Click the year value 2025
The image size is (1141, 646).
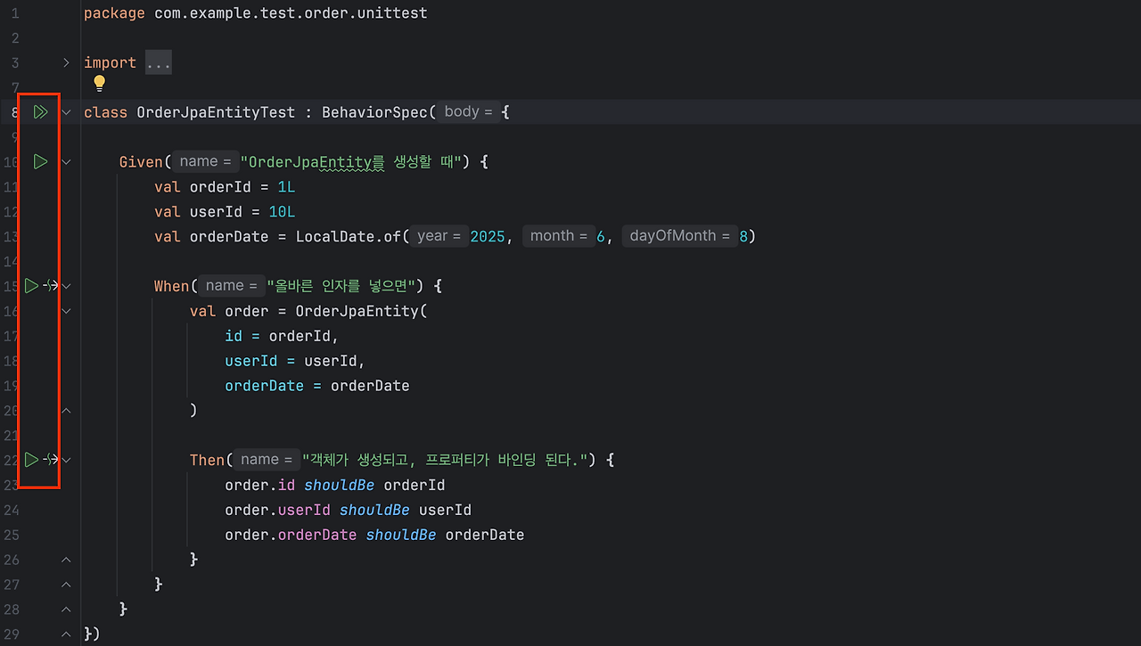tap(488, 237)
